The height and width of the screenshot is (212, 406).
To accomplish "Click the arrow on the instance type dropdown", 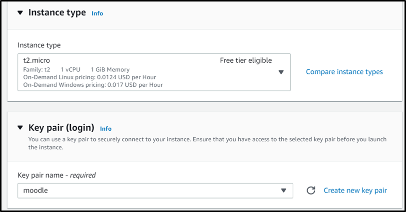I will point(281,72).
